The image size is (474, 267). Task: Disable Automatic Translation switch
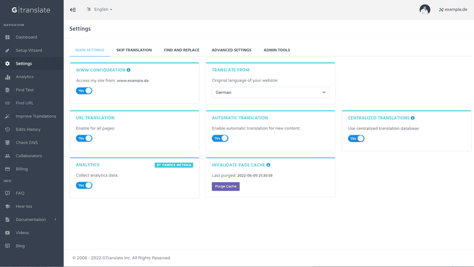click(x=220, y=138)
